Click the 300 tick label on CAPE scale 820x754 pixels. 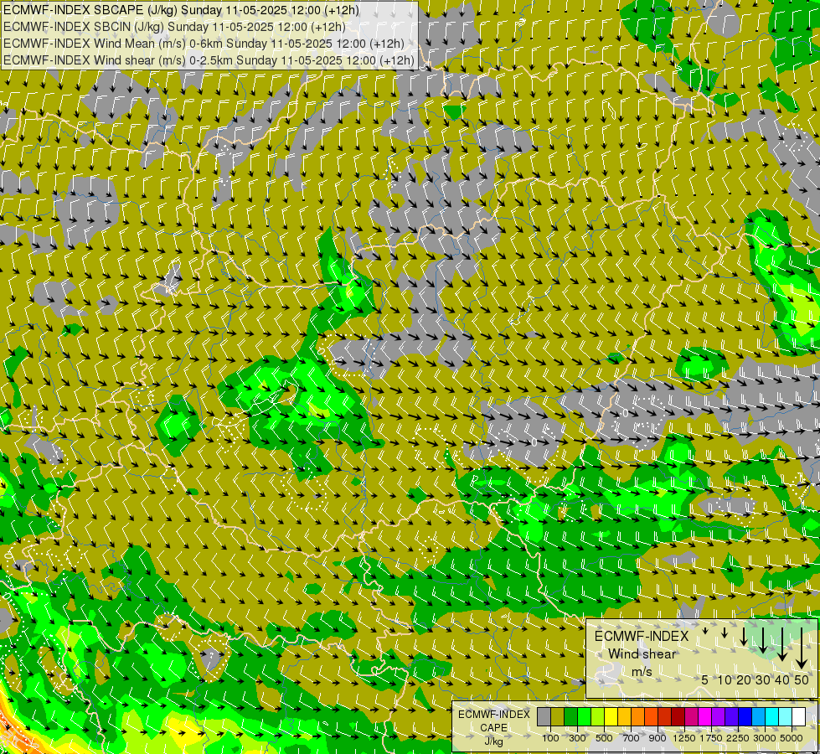click(x=577, y=738)
